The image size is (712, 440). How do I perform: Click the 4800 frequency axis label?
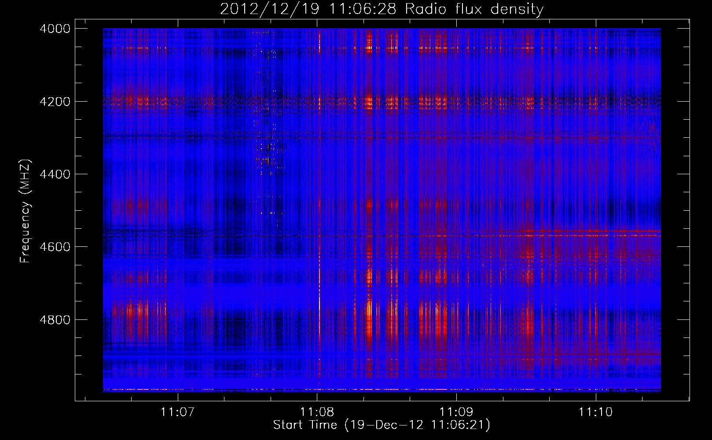55,320
